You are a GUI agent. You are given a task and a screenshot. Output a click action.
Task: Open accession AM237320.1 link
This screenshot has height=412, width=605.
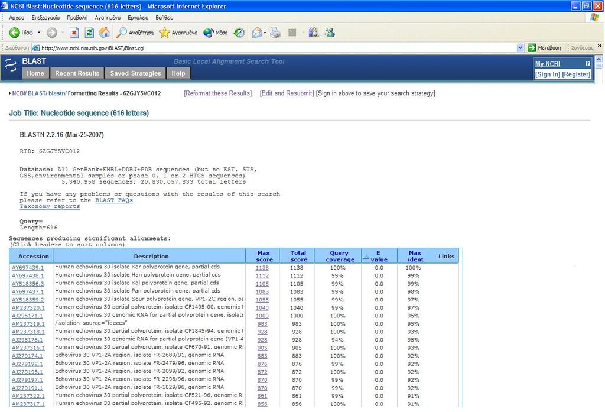tap(28, 308)
